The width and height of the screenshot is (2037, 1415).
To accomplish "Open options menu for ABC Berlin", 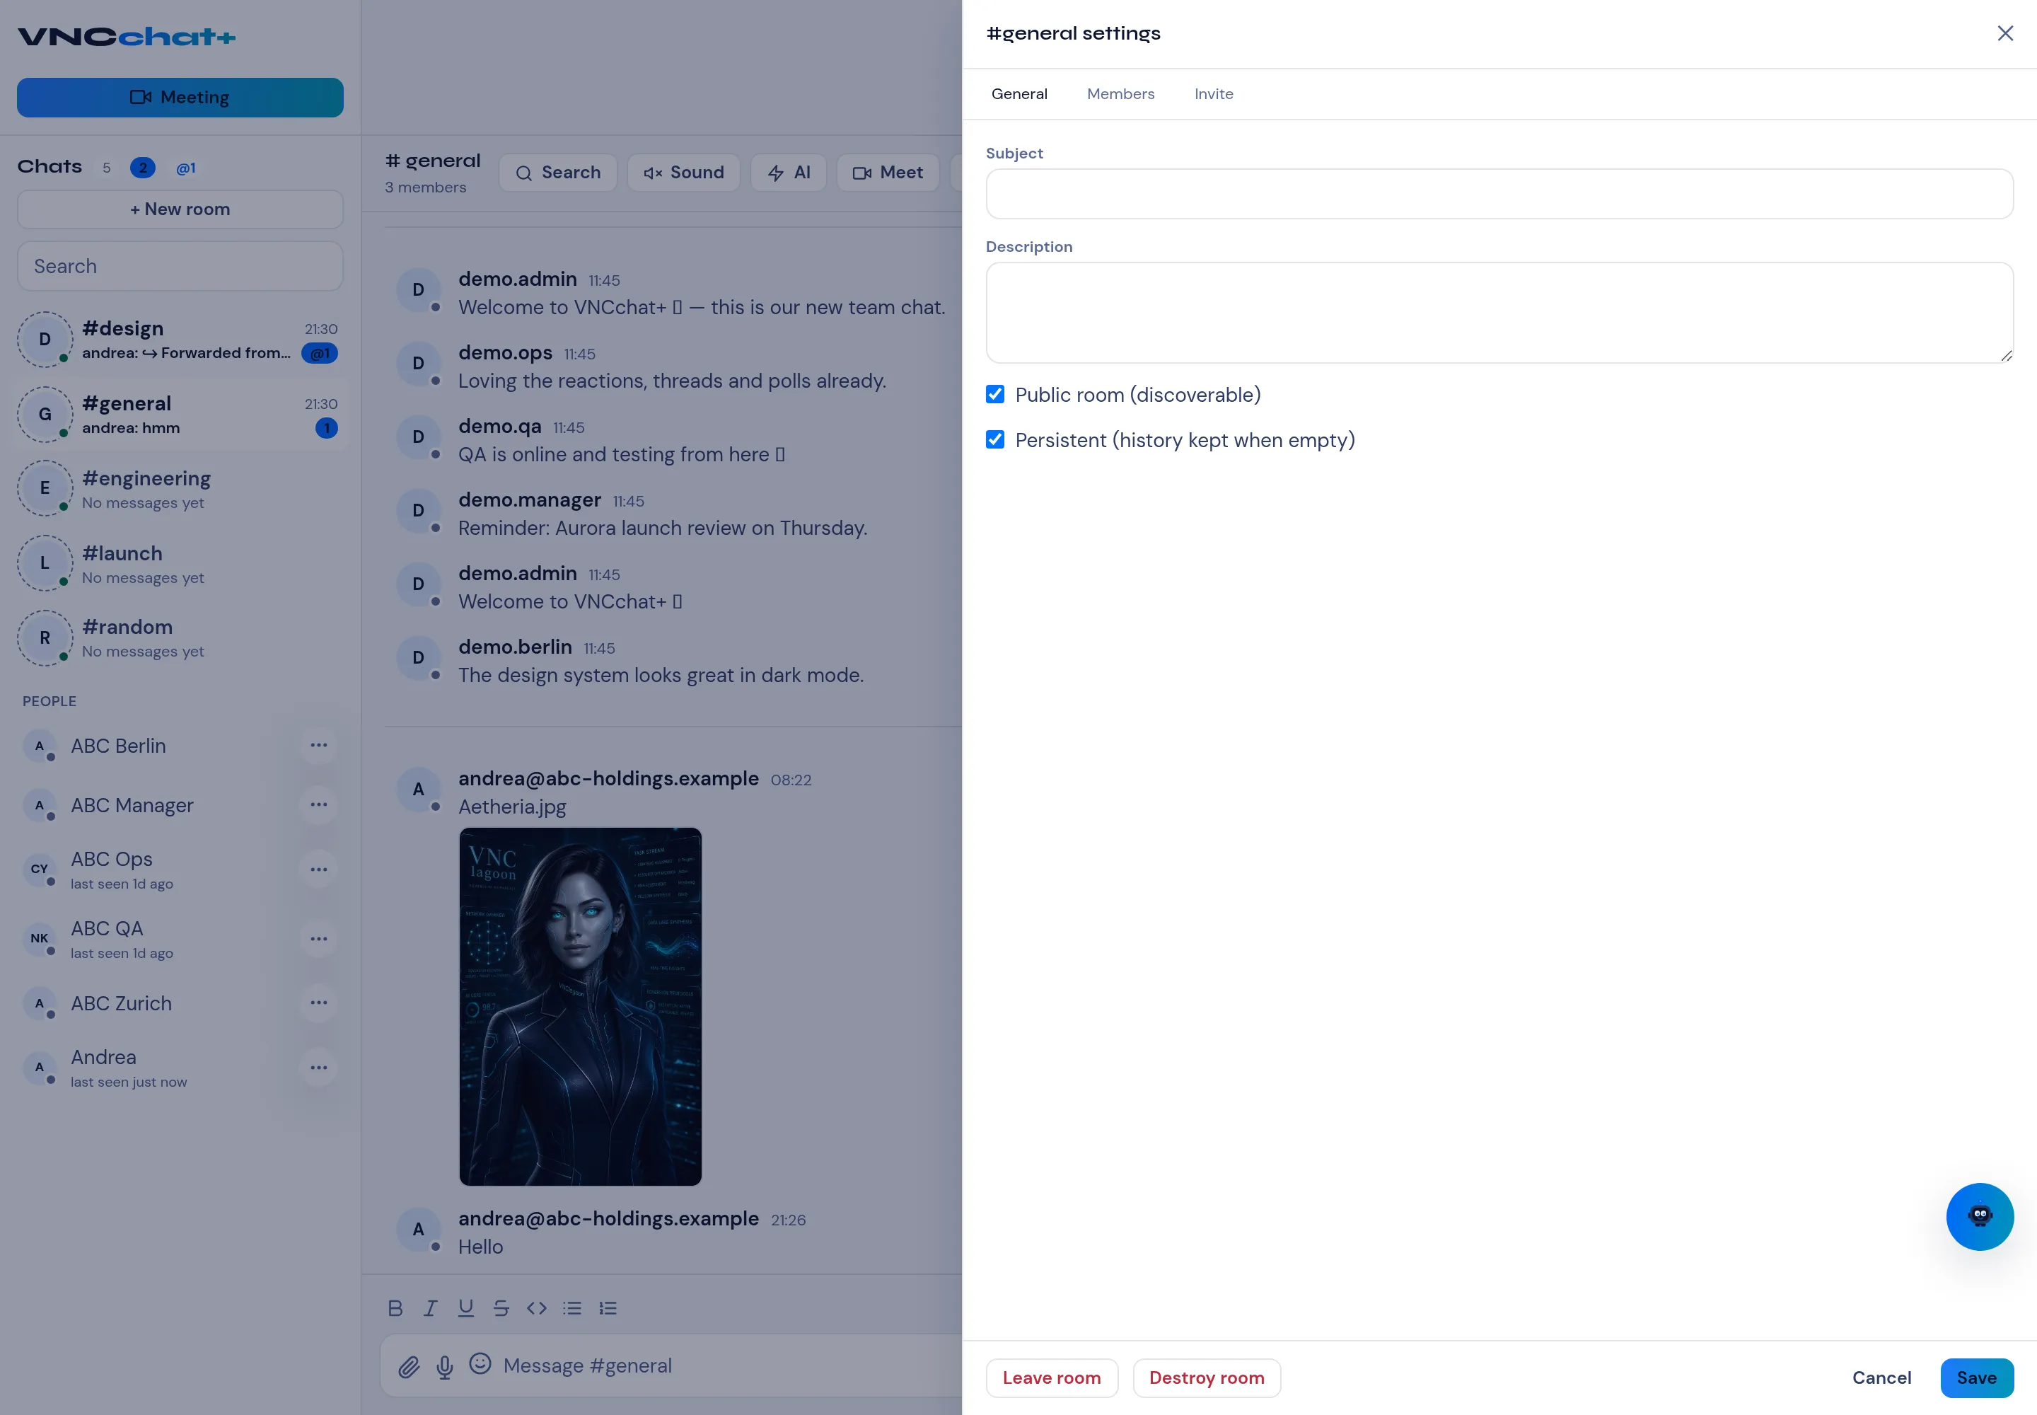I will tap(319, 746).
